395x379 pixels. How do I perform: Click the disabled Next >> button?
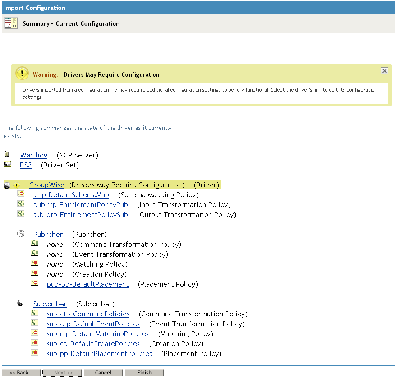point(62,373)
